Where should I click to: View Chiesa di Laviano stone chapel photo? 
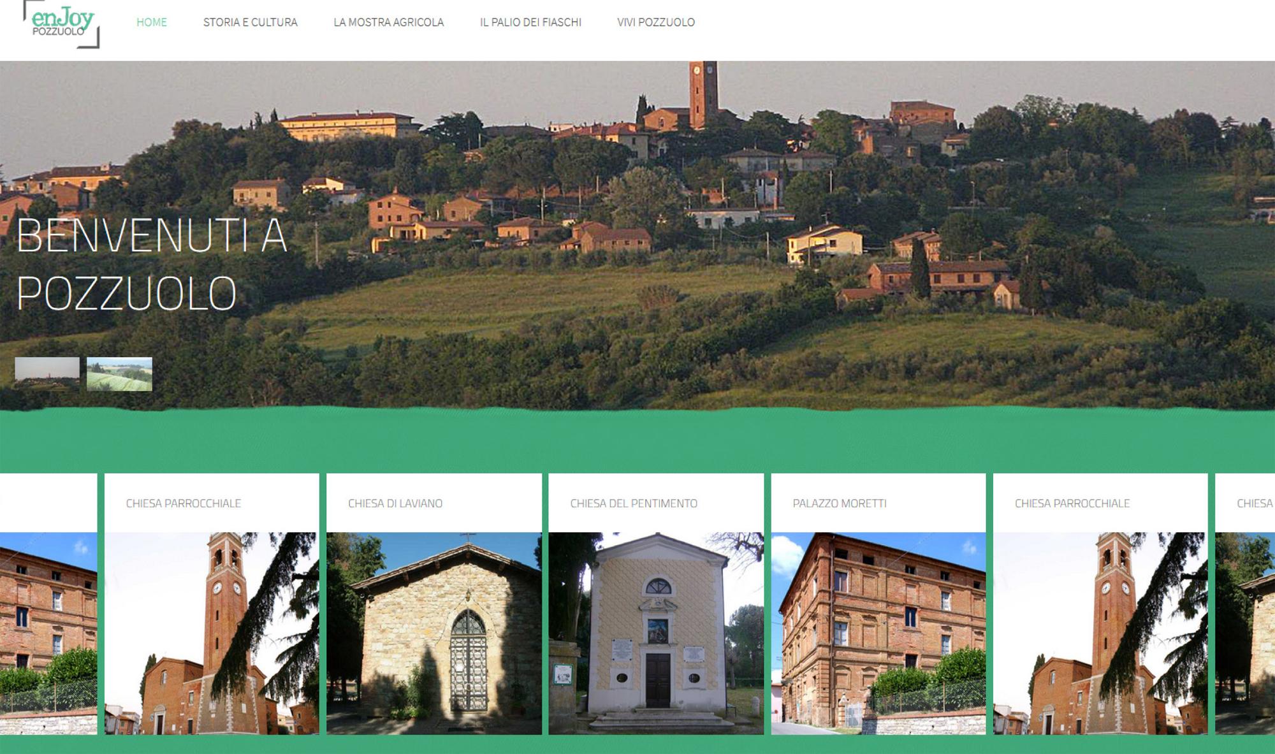click(x=434, y=633)
